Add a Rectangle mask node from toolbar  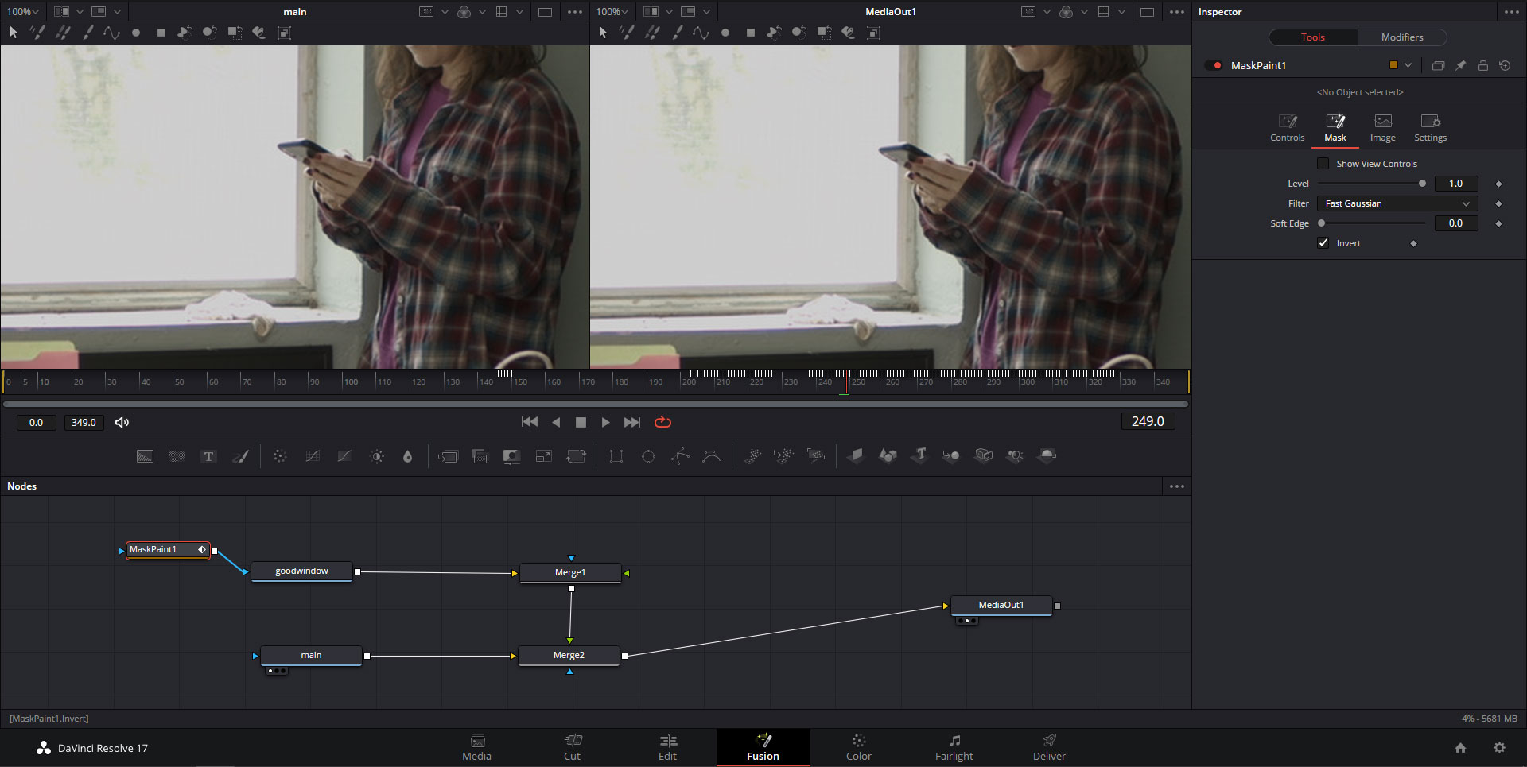[616, 456]
